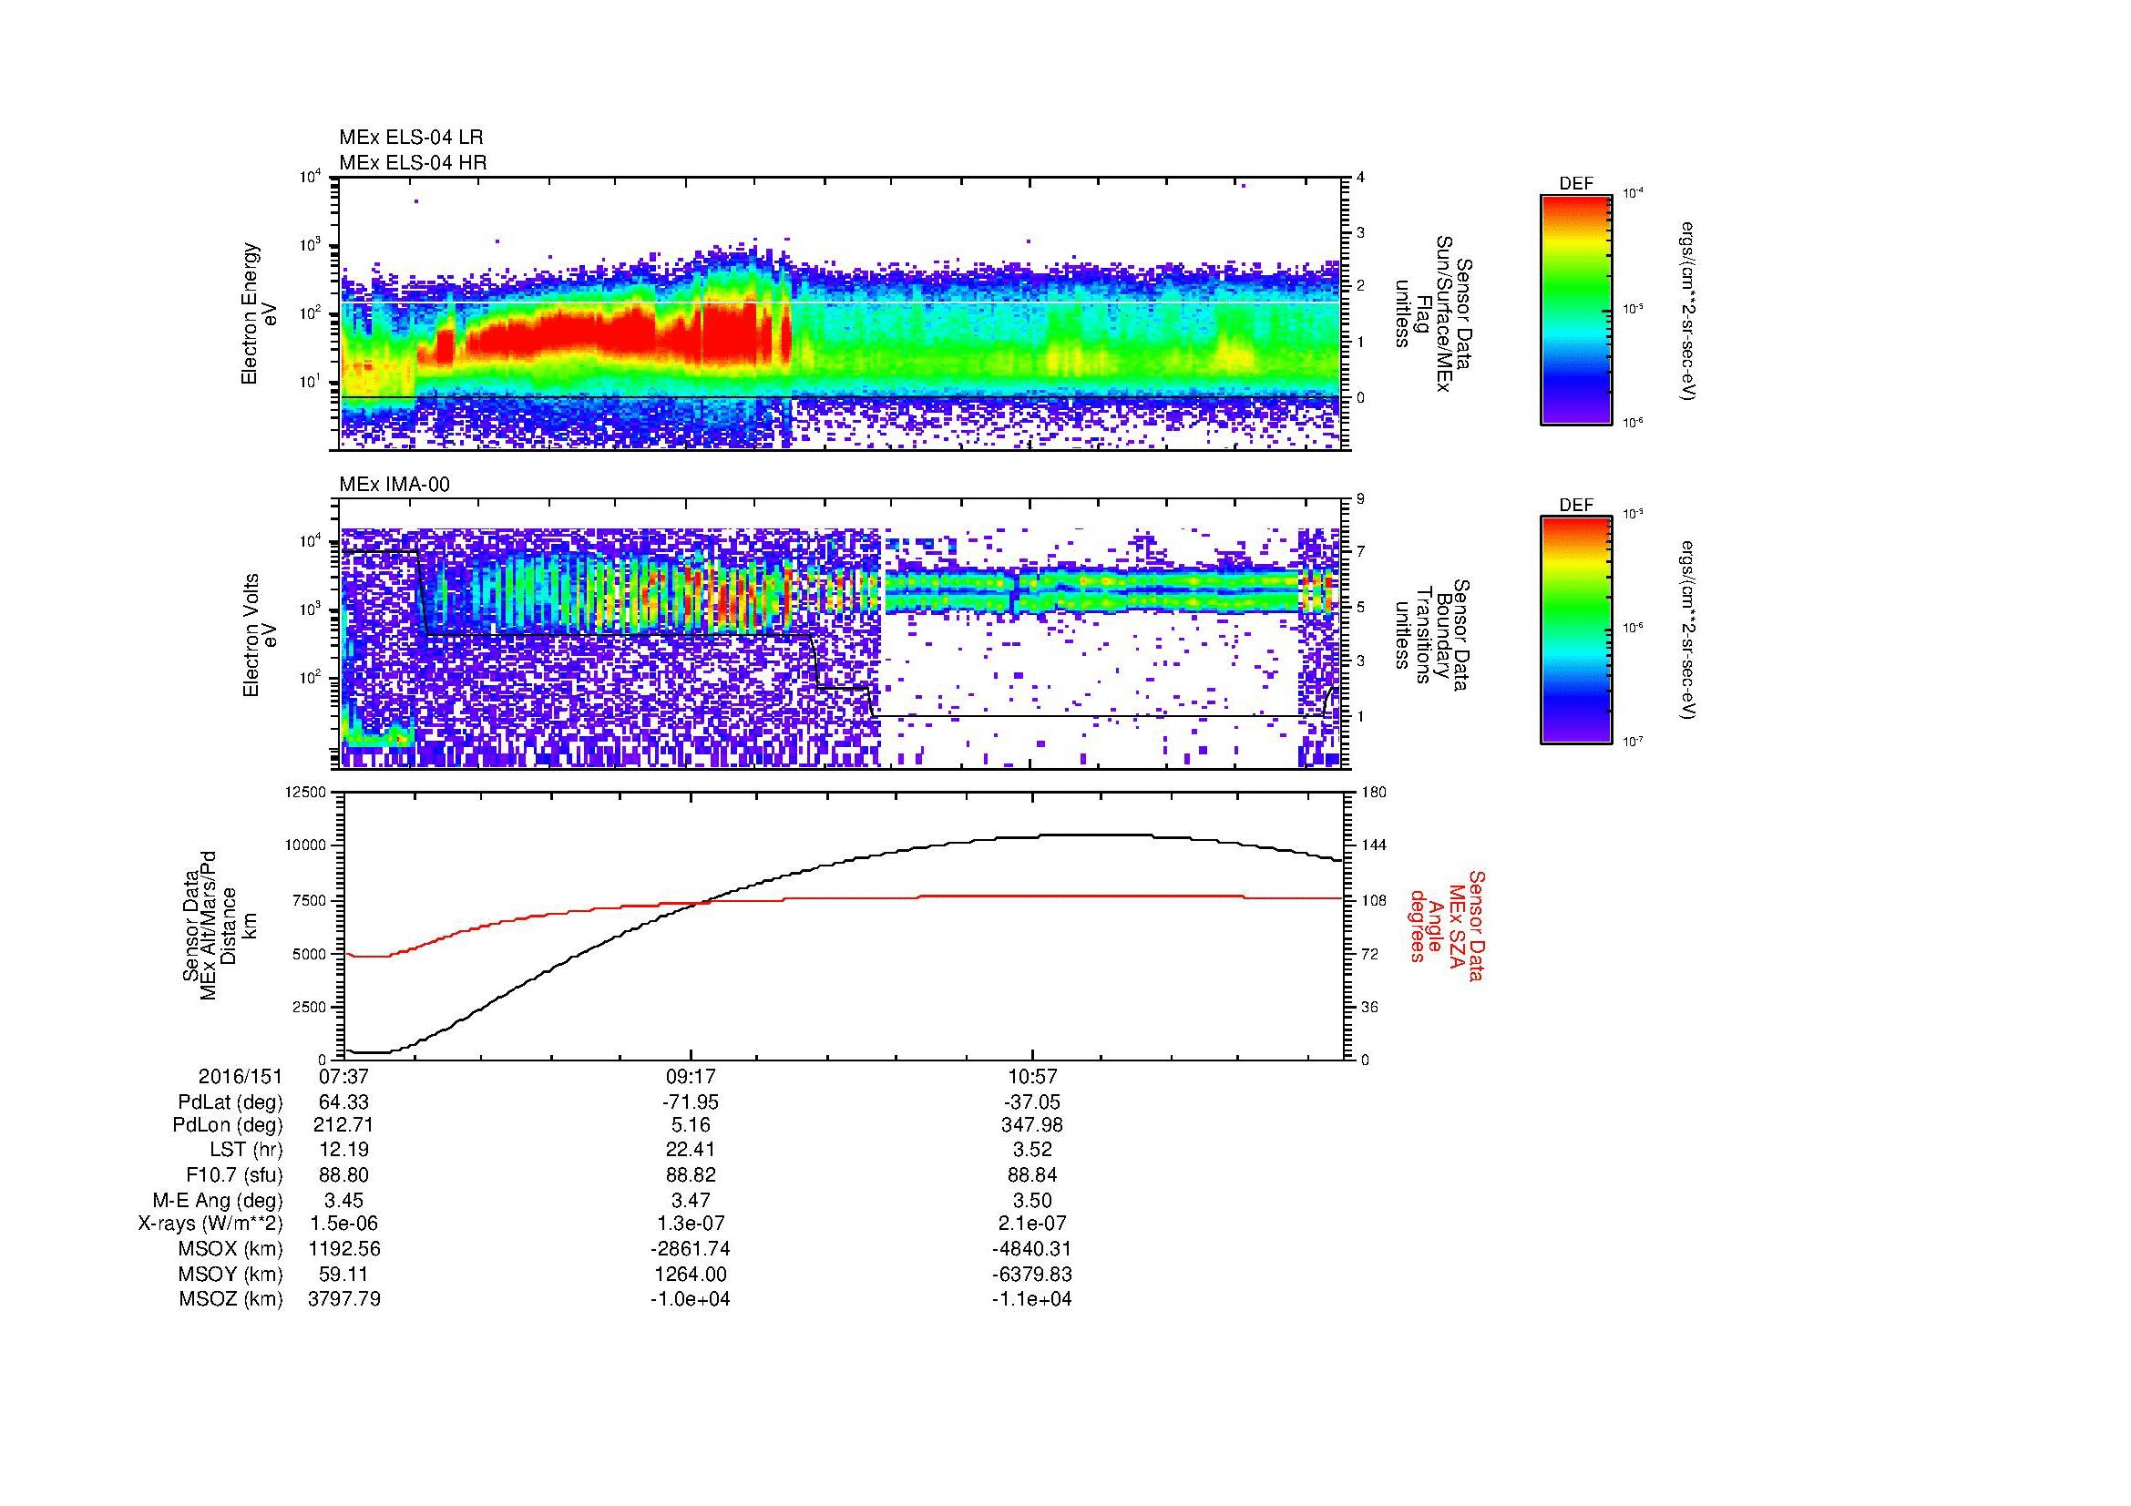
Task: Click the top ELS DEF color bar
Action: pyautogui.click(x=1576, y=309)
